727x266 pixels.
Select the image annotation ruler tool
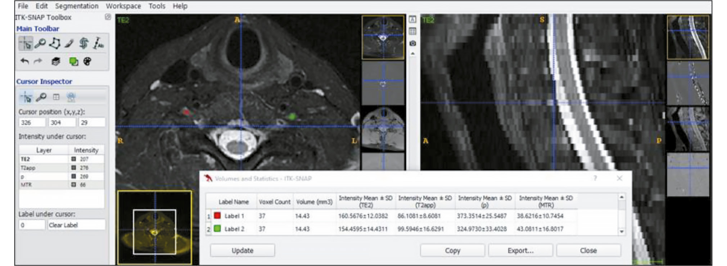click(x=98, y=44)
